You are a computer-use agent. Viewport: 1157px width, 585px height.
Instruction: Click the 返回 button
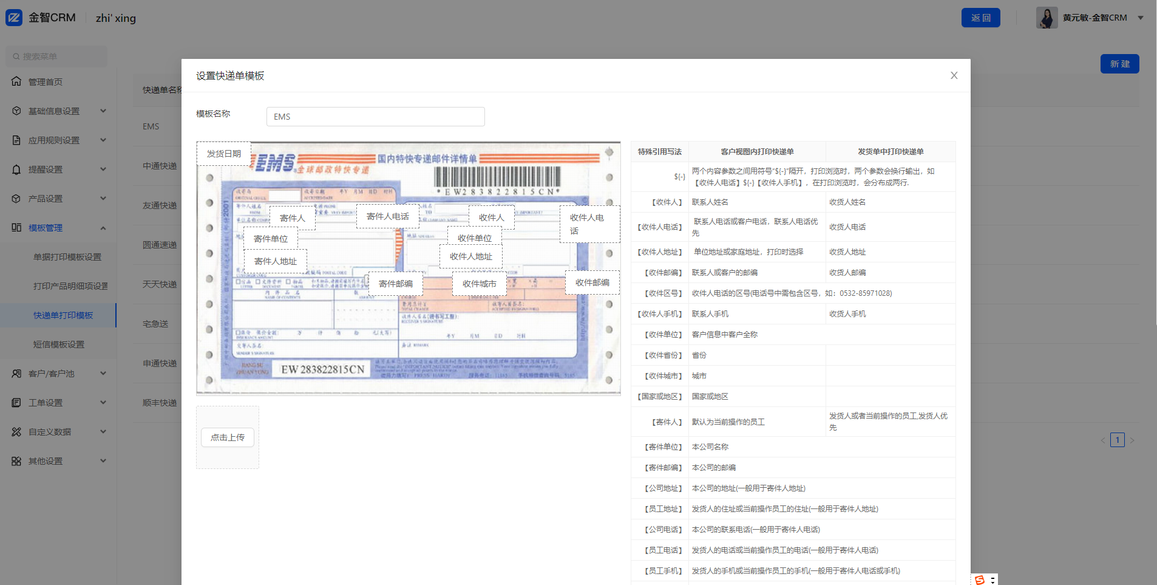click(x=980, y=18)
